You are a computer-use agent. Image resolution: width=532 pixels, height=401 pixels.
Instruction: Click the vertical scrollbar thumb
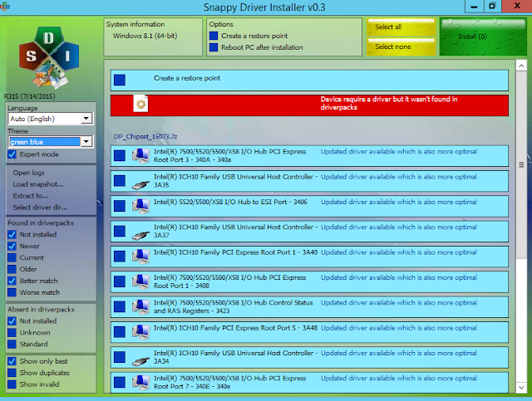[x=521, y=164]
